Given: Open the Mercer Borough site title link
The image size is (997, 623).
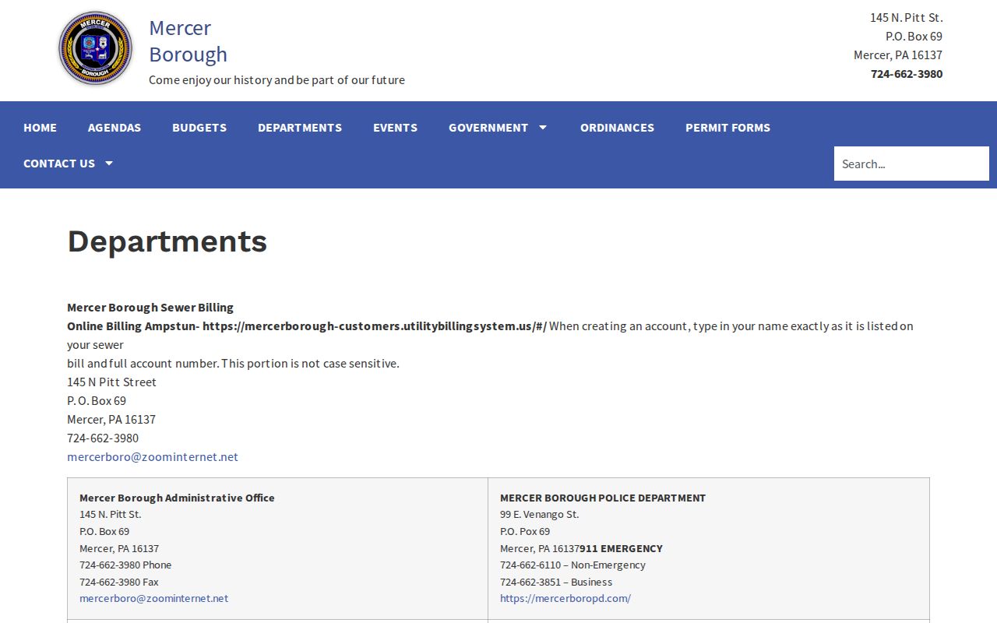Looking at the screenshot, I should tap(188, 41).
